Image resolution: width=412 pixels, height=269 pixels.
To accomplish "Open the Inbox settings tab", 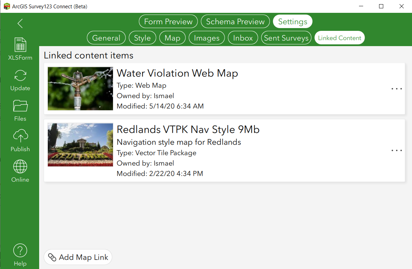I will point(243,38).
